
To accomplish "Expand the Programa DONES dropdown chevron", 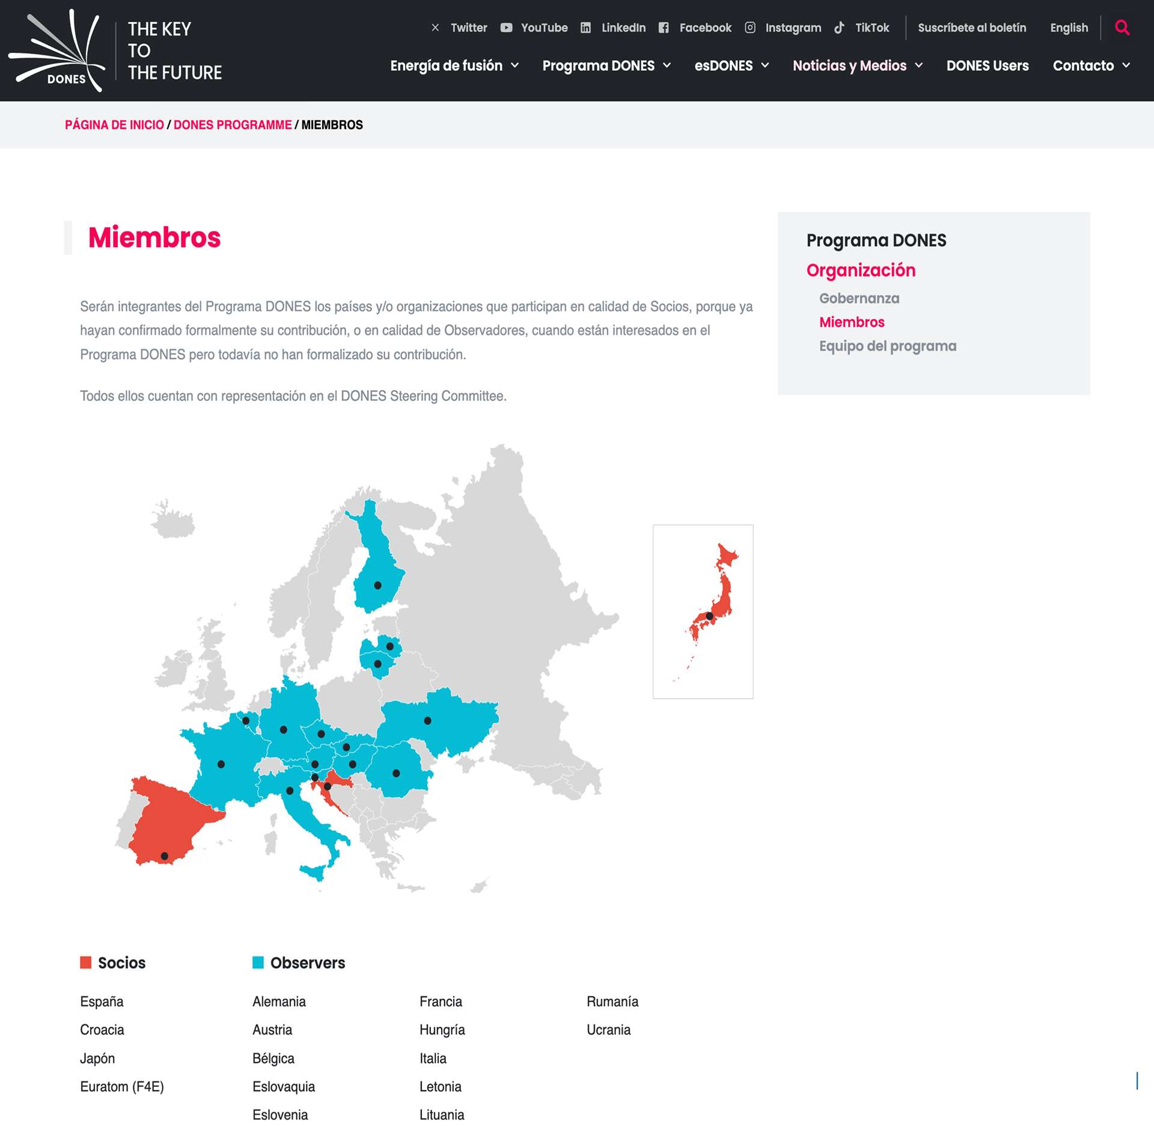I will coord(667,66).
